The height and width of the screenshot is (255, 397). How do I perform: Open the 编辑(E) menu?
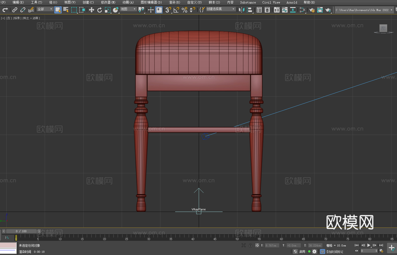tap(18, 2)
